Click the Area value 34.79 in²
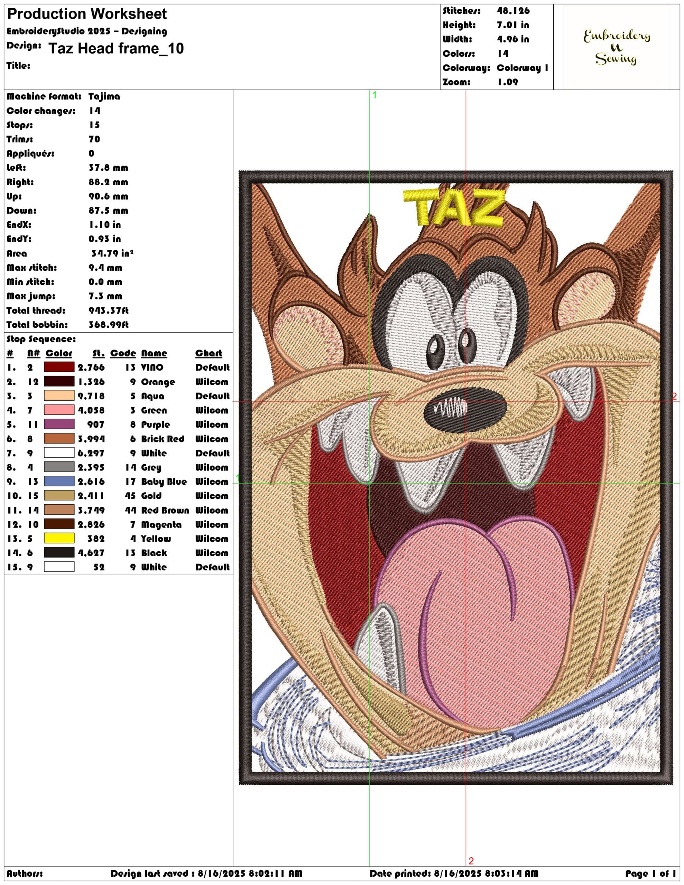This screenshot has height=885, width=684. (112, 253)
